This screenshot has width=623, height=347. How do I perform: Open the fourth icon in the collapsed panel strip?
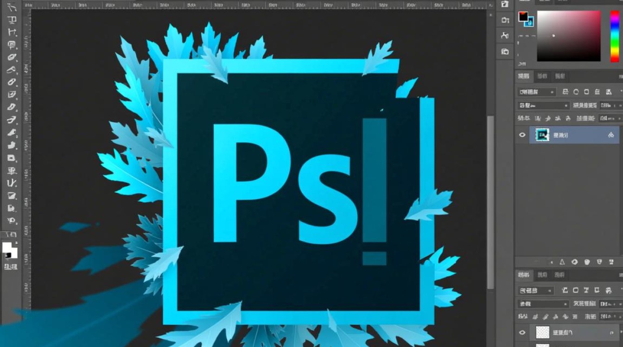point(505,51)
